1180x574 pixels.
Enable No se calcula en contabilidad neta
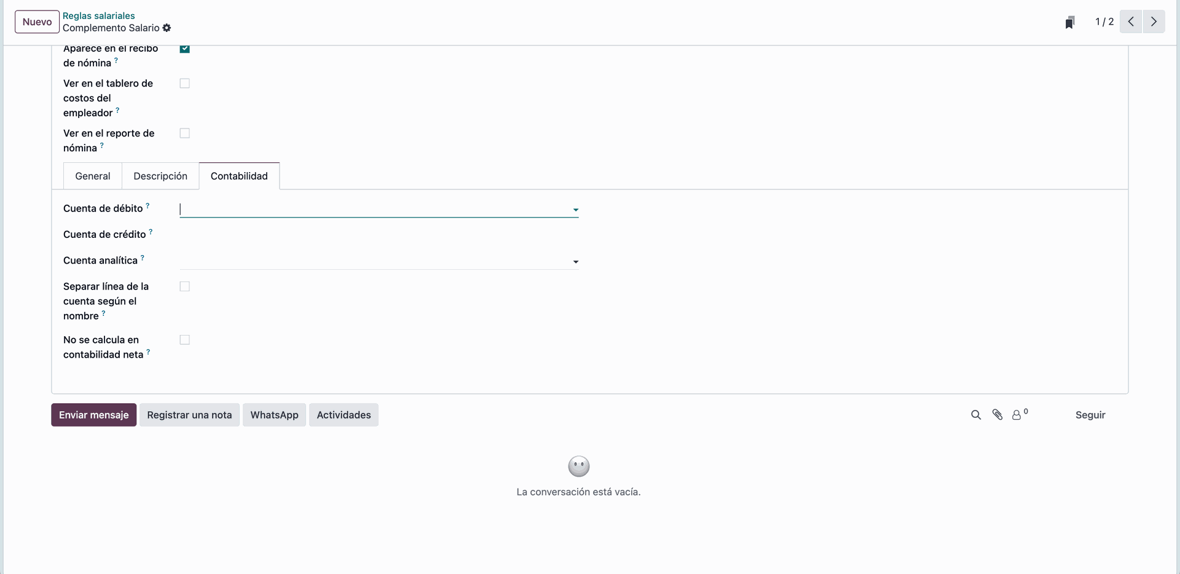[x=184, y=340]
